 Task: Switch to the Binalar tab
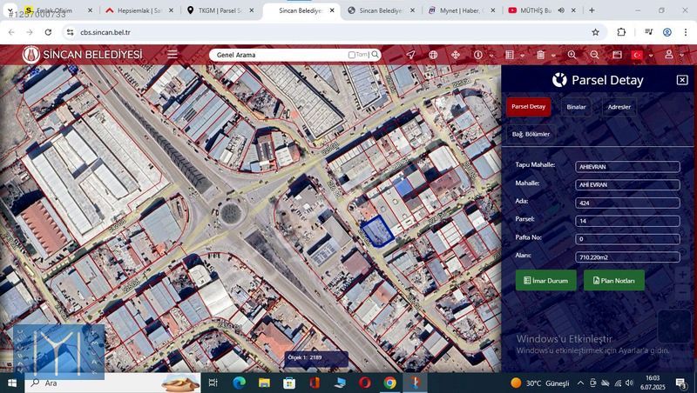576,107
